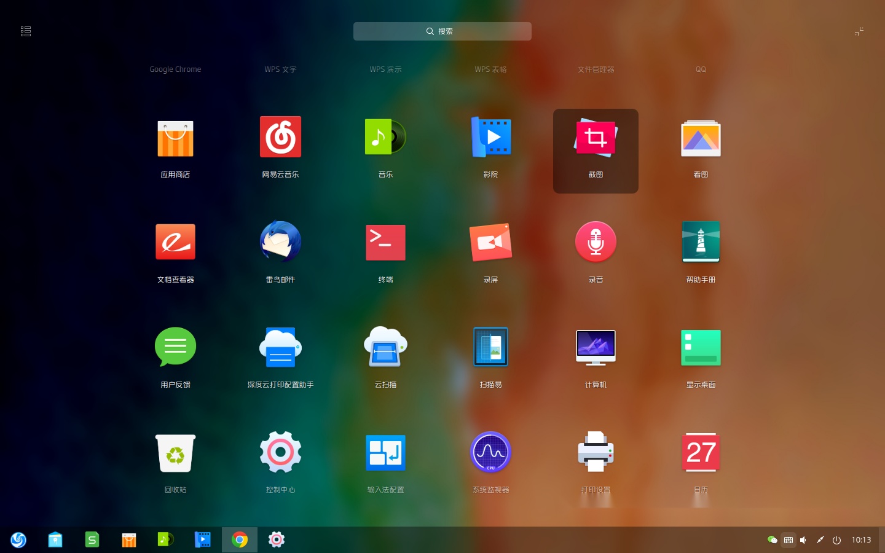Click the faded QQ label
Viewport: 885px width, 553px height.
click(x=701, y=69)
